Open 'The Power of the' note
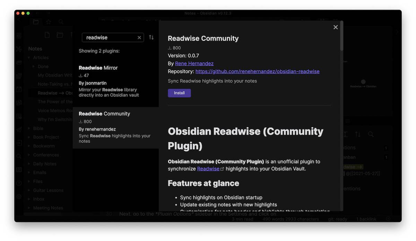Screen dimensions: 416x241 [55, 102]
